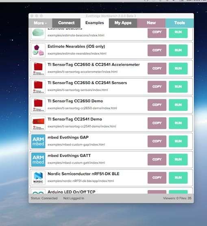Go to the New tab
Image resolution: width=207 pixels, height=226 pixels.
click(x=151, y=23)
